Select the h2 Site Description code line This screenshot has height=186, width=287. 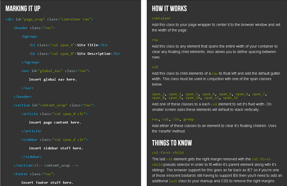(x=75, y=53)
